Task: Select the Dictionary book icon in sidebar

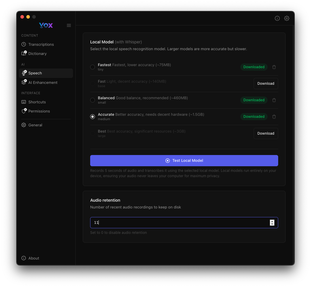Action: coord(24,53)
